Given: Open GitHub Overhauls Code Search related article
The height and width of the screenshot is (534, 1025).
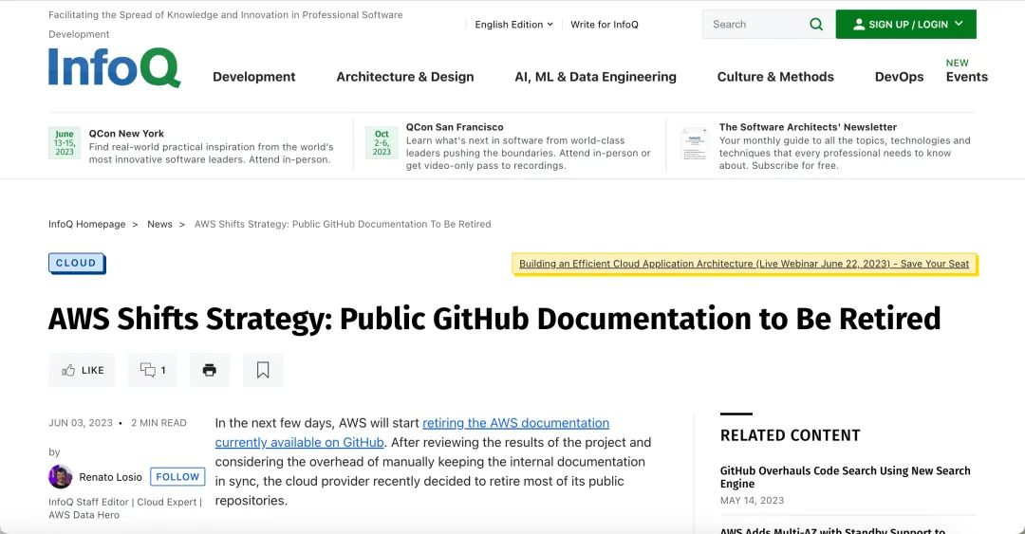Looking at the screenshot, I should [846, 477].
